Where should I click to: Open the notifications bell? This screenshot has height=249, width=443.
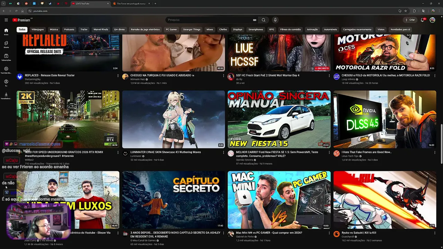point(423,20)
